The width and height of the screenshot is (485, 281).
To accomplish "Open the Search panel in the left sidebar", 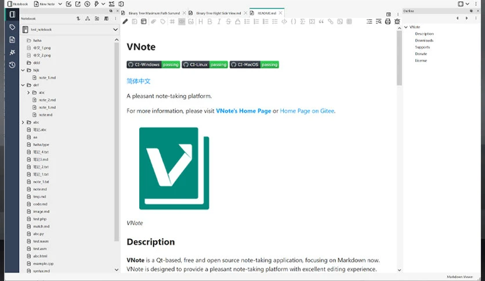I will pyautogui.click(x=12, y=39).
